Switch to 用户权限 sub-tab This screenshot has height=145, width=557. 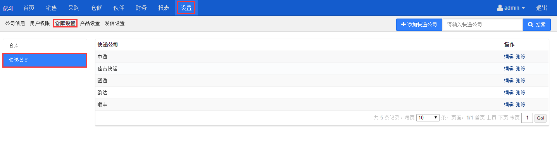pos(40,23)
